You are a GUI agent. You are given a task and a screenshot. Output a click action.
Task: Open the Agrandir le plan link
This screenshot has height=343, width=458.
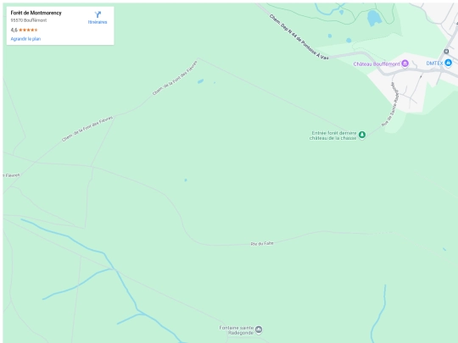25,39
